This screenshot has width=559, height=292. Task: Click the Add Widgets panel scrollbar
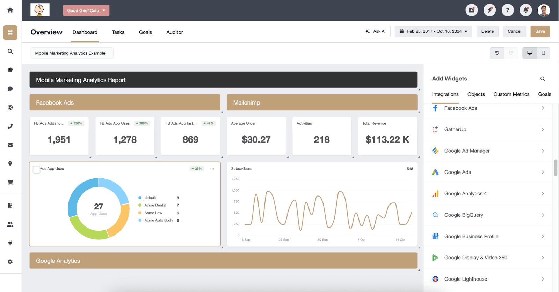(556, 168)
